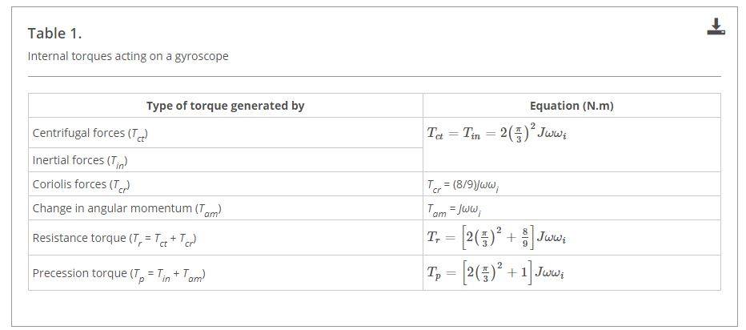
Task: Click the download table icon
Action: click(716, 27)
